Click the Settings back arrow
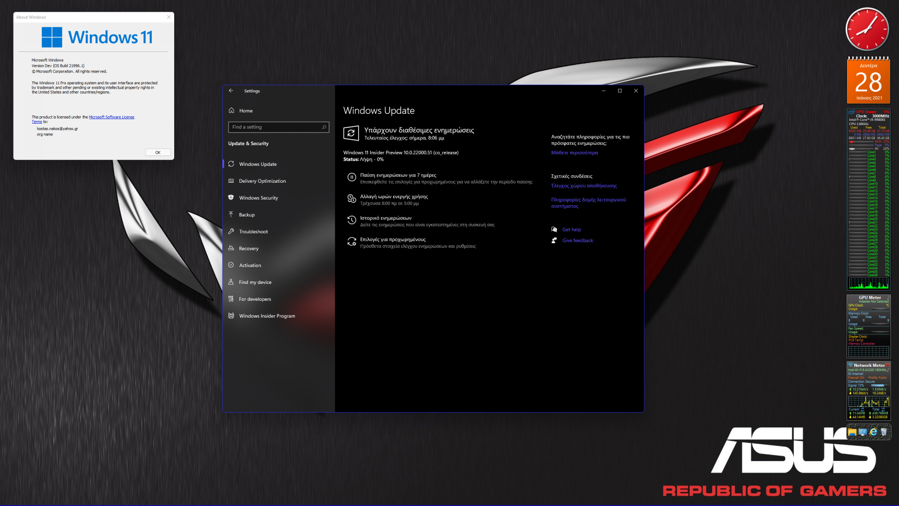This screenshot has height=506, width=899. point(231,91)
